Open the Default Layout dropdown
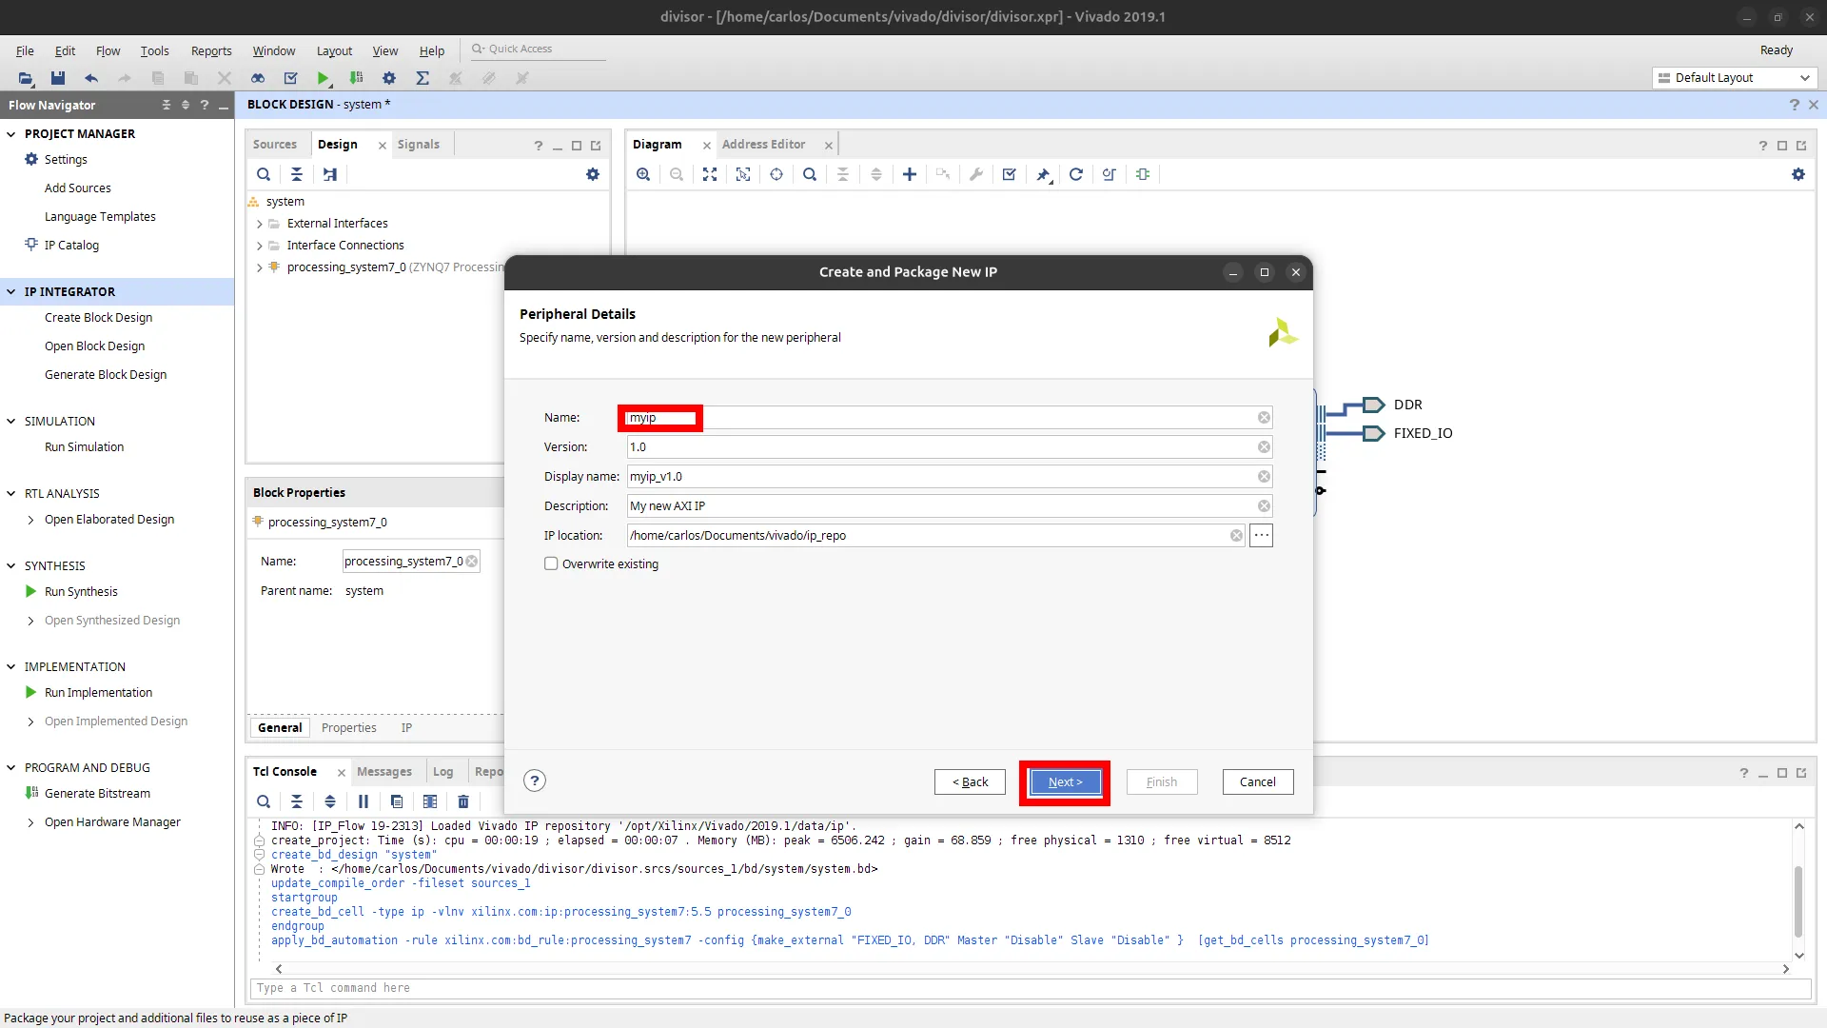The height and width of the screenshot is (1028, 1827). coord(1735,78)
